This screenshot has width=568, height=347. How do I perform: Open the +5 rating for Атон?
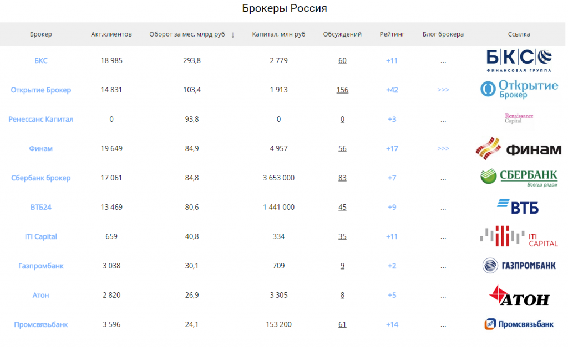[x=392, y=295]
